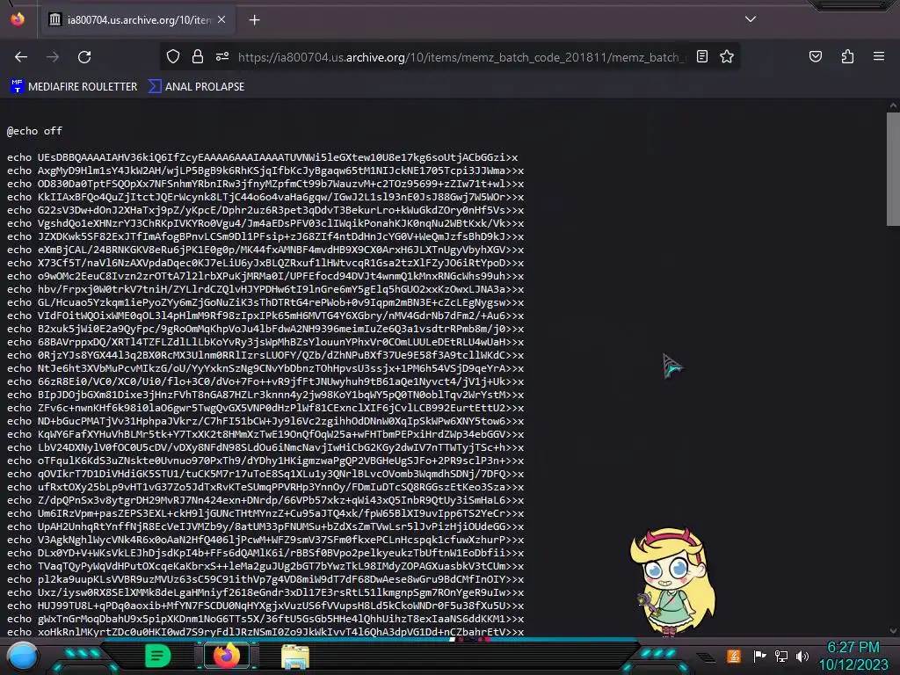Image resolution: width=900 pixels, height=675 pixels.
Task: Click the echo line starting "JZXDKwk5SF82"
Action: pos(265,236)
